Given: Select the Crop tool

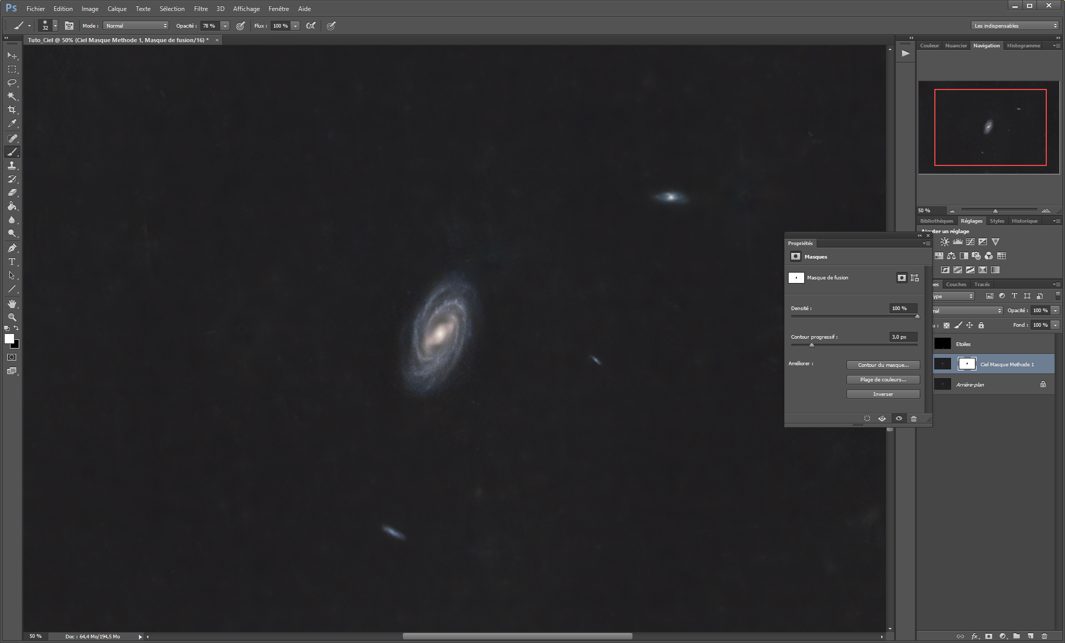Looking at the screenshot, I should [12, 110].
